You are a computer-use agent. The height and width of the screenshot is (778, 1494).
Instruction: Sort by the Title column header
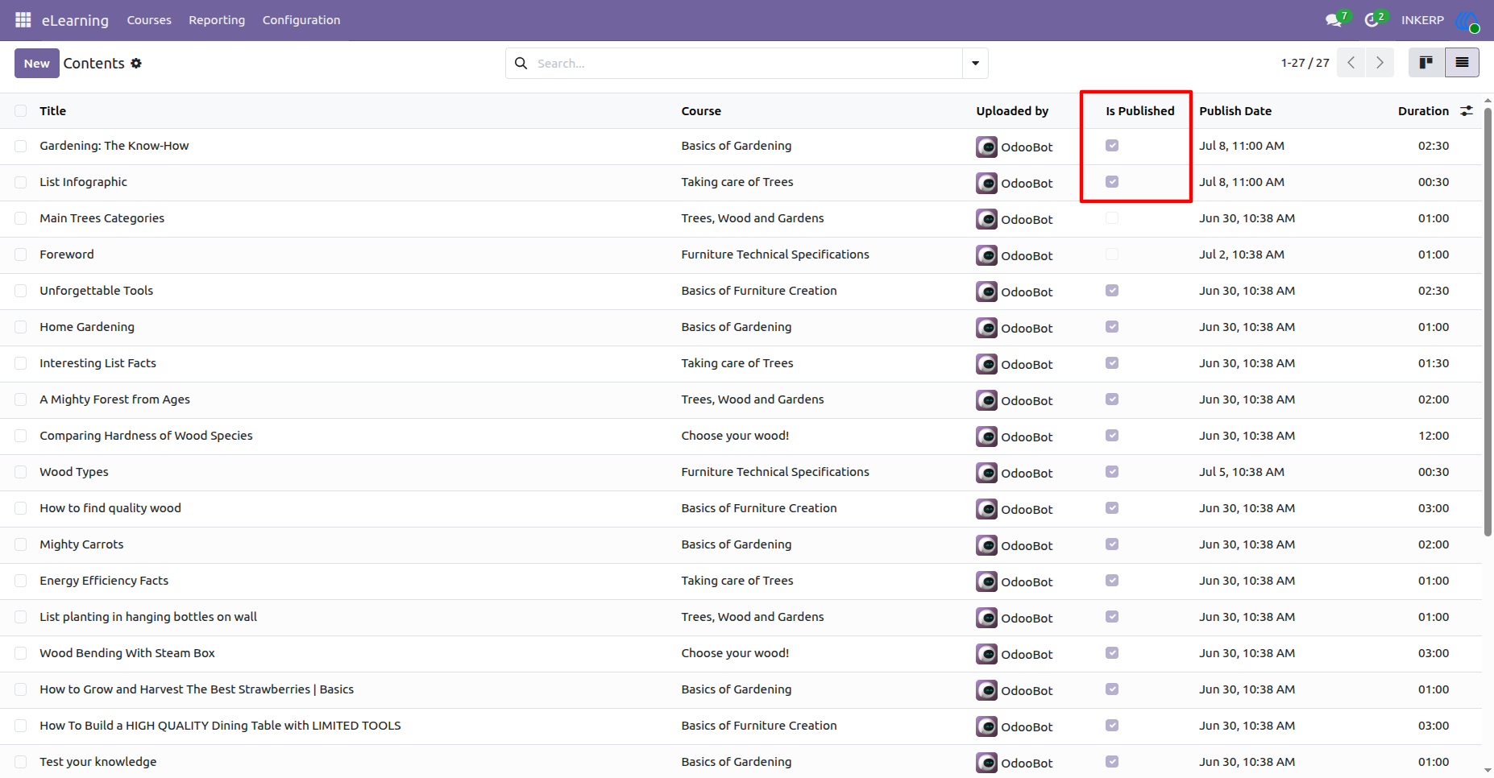click(53, 111)
